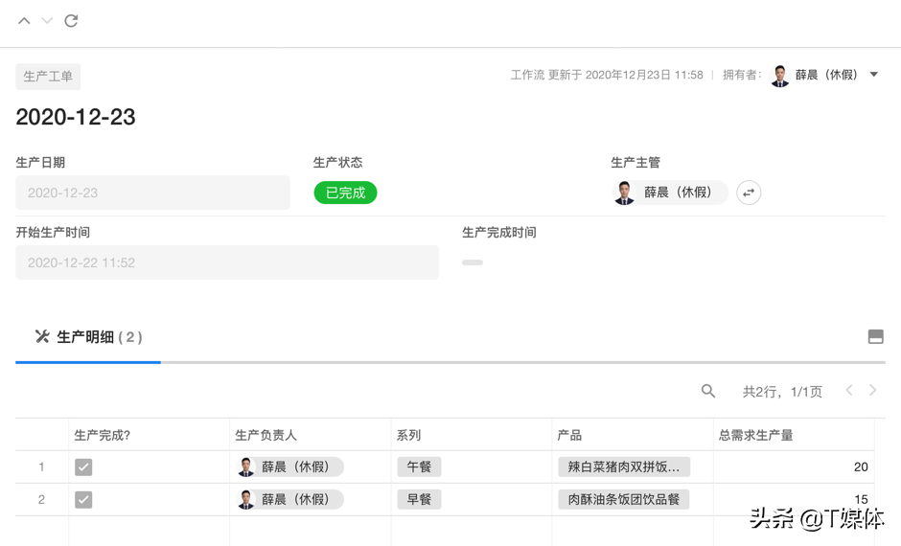The width and height of the screenshot is (901, 546).
Task: Click the layout toggle icon at right of tabs
Action: (875, 336)
